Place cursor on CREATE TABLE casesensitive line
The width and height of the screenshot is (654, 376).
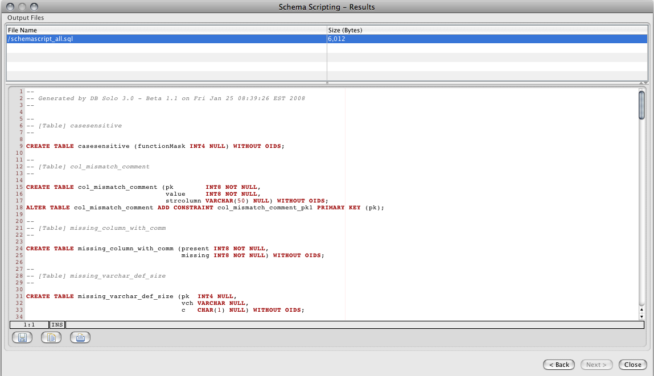click(155, 146)
